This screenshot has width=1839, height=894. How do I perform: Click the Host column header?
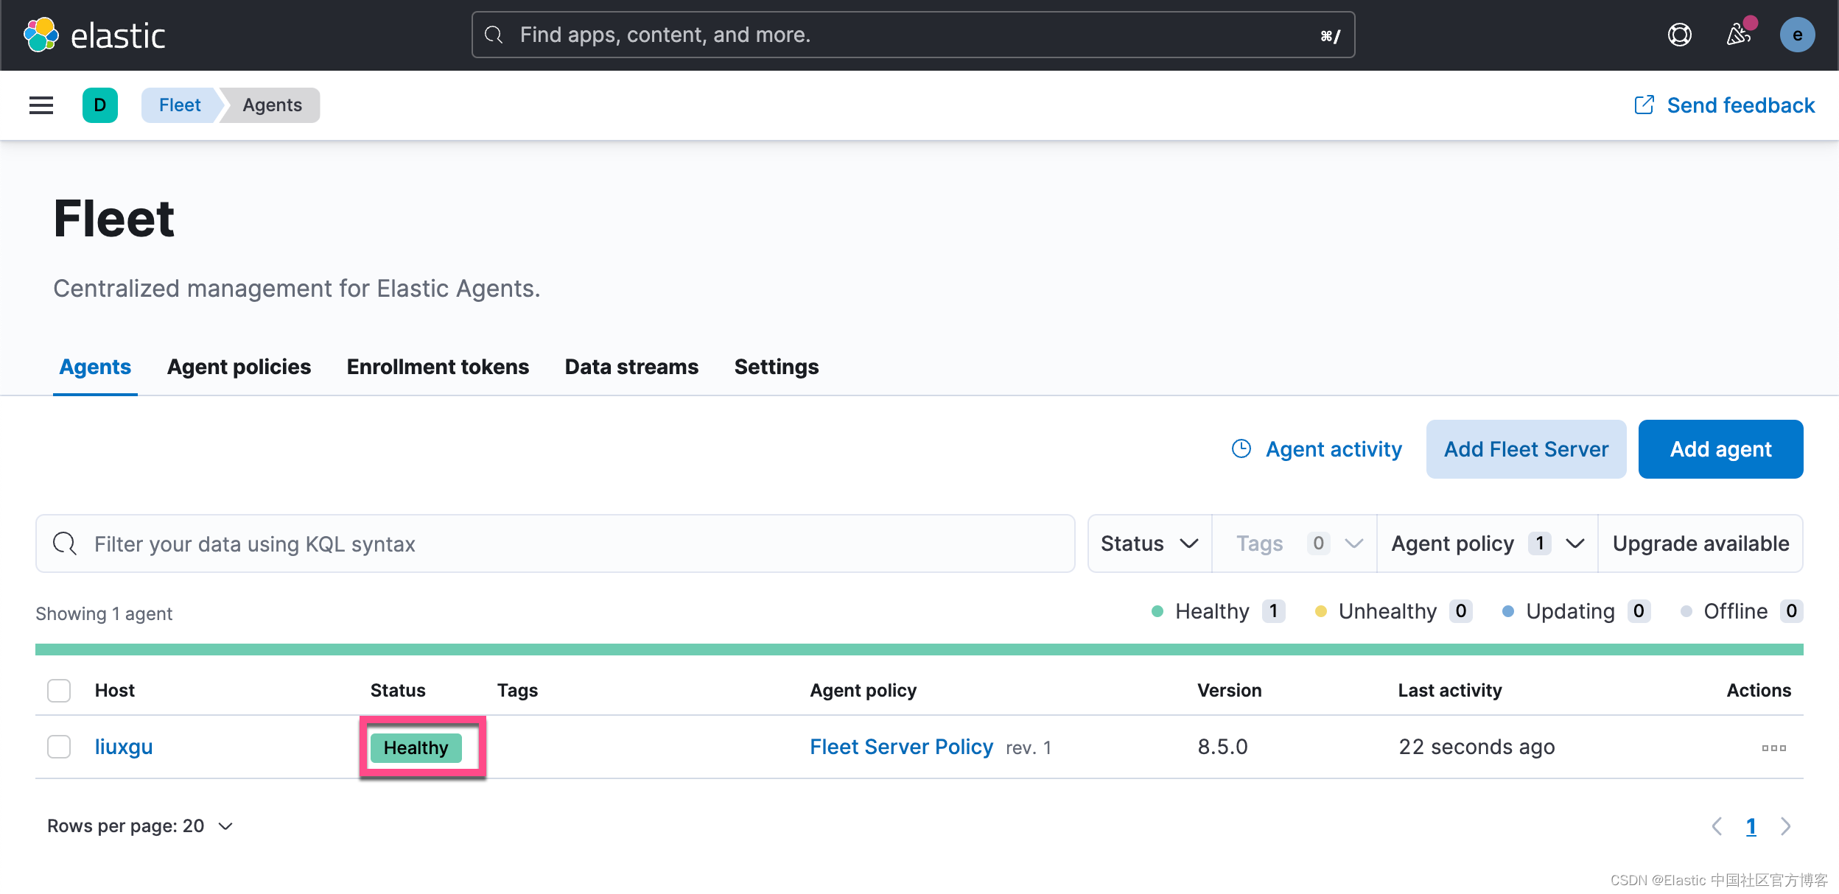click(x=115, y=691)
